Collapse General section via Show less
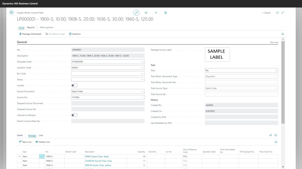The width and height of the screenshot is (302, 169). [274, 42]
